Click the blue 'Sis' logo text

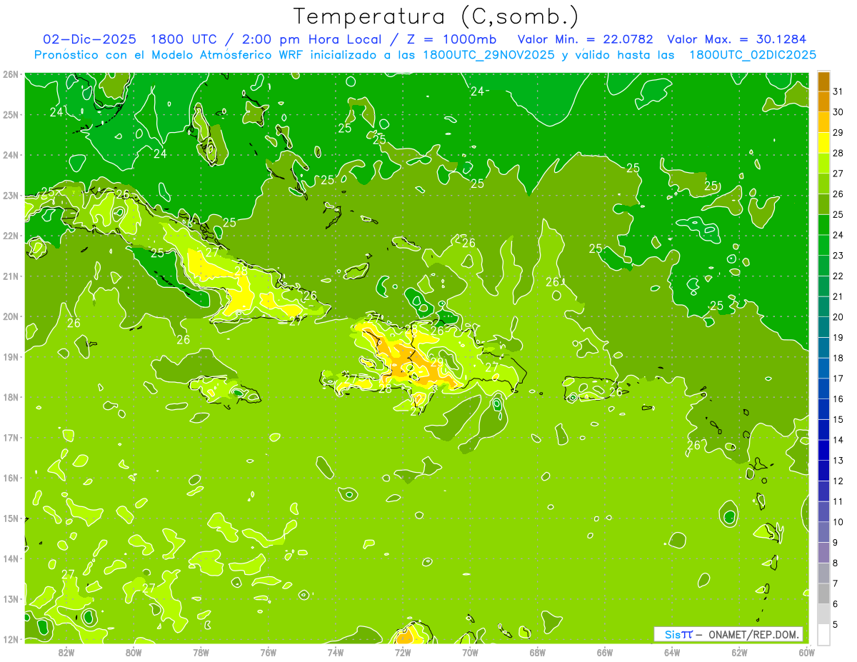click(x=673, y=634)
